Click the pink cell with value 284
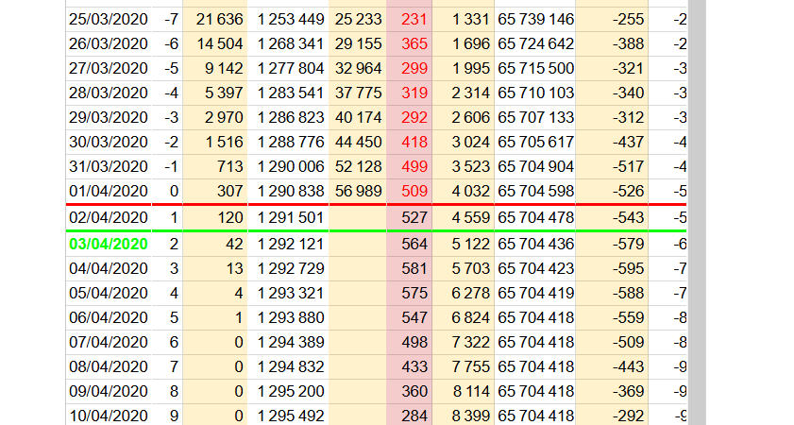 [x=409, y=415]
